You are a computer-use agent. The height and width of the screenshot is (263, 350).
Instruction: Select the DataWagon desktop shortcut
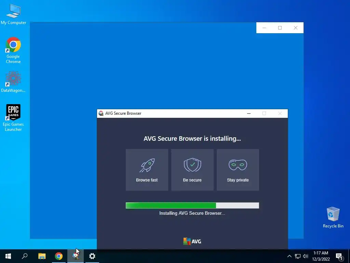click(13, 82)
